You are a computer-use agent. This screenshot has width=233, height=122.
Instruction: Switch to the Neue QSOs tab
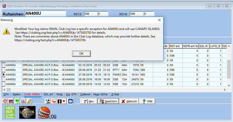100,95
